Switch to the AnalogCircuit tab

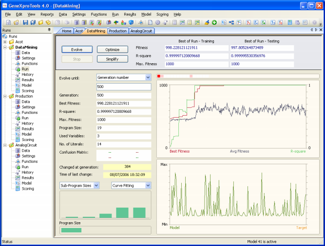pyautogui.click(x=141, y=31)
